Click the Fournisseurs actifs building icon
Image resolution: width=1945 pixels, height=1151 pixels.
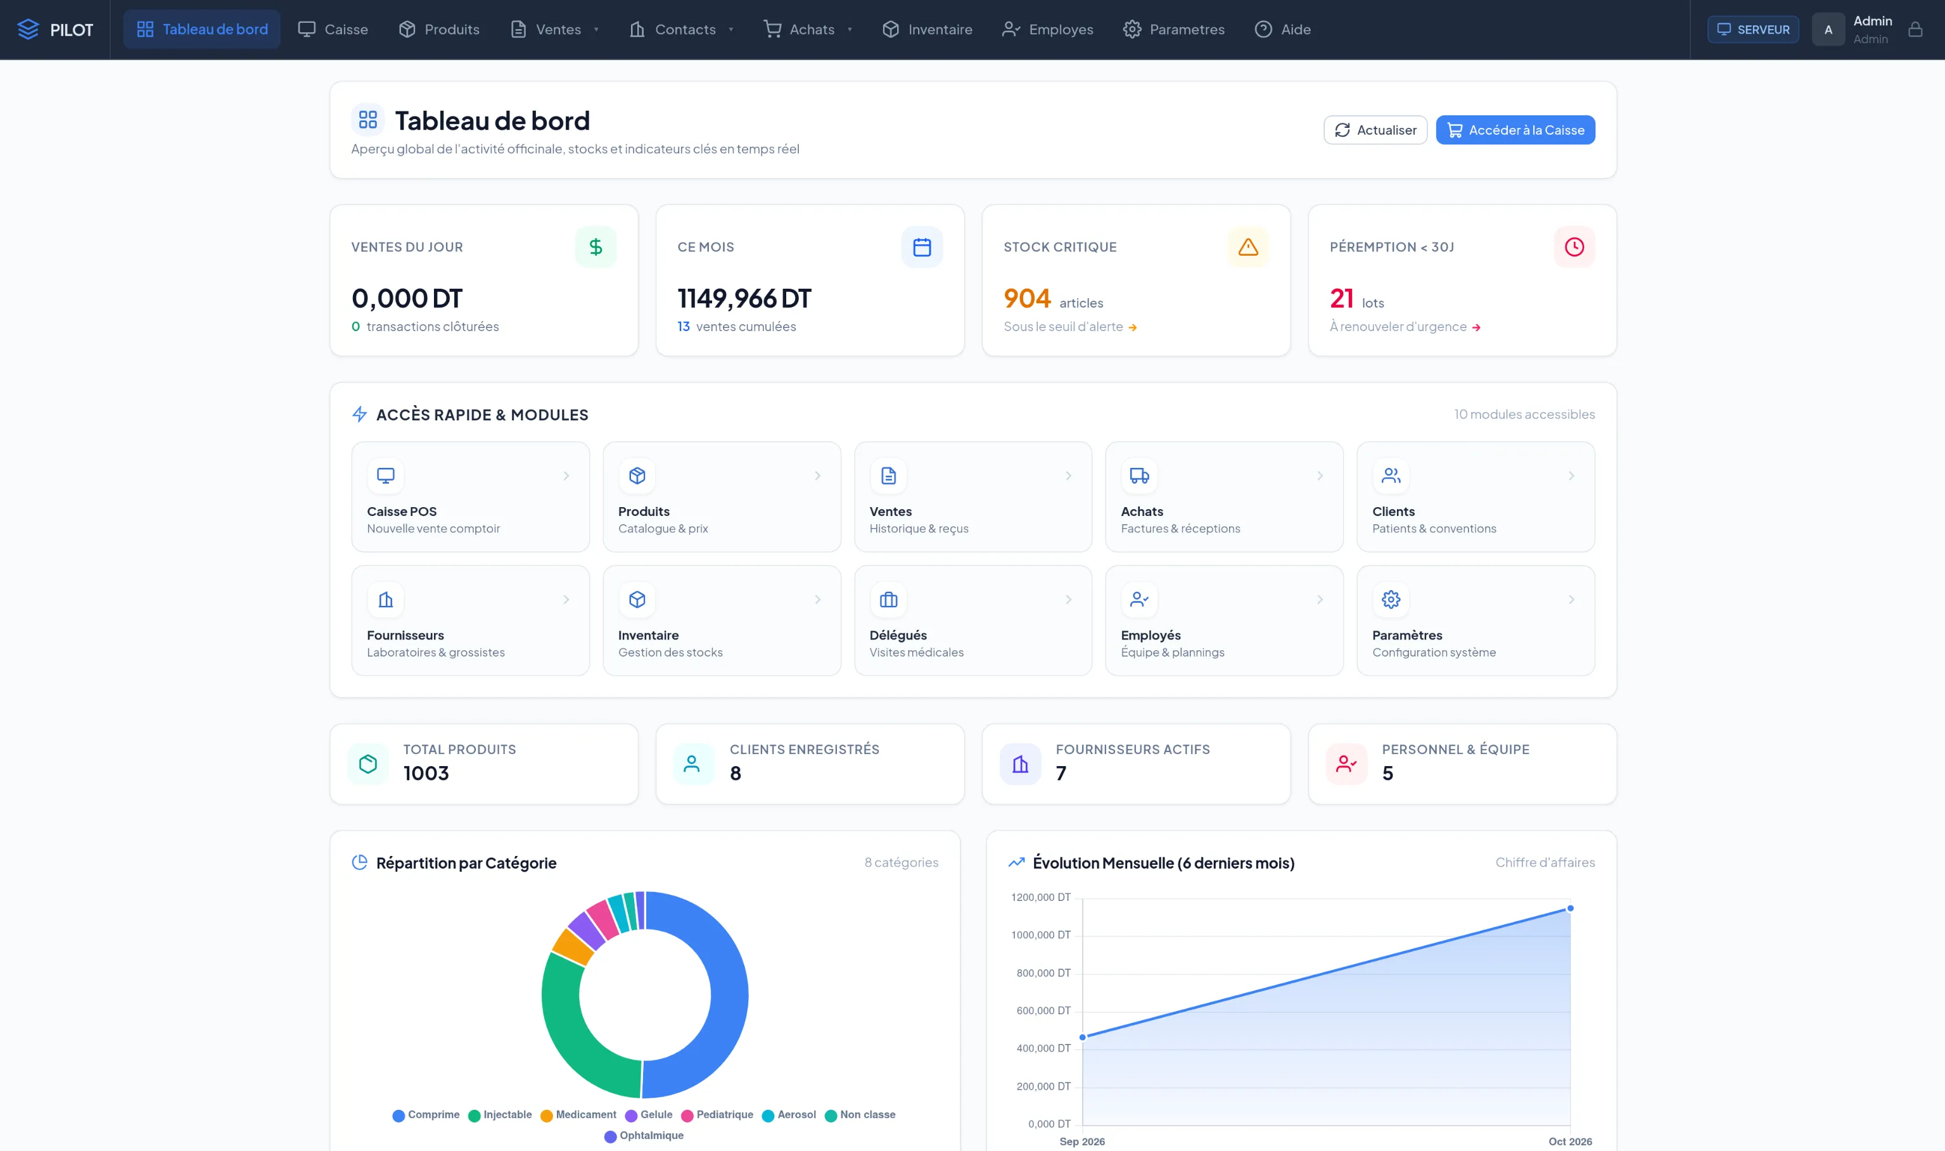tap(1020, 764)
